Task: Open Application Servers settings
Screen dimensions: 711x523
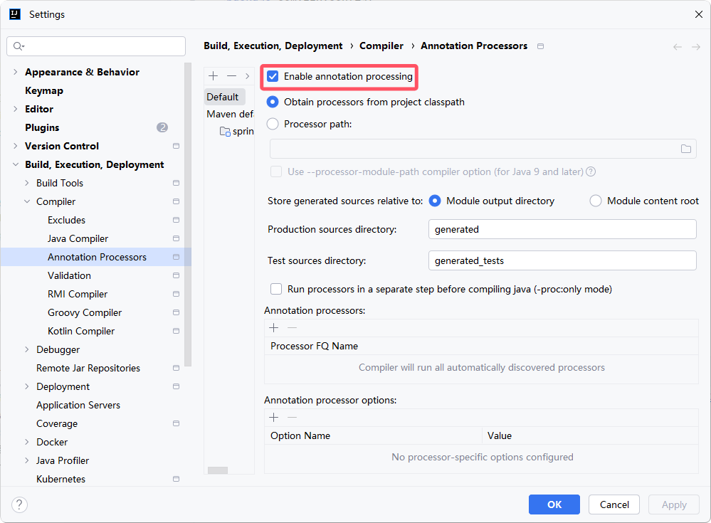Action: tap(78, 405)
